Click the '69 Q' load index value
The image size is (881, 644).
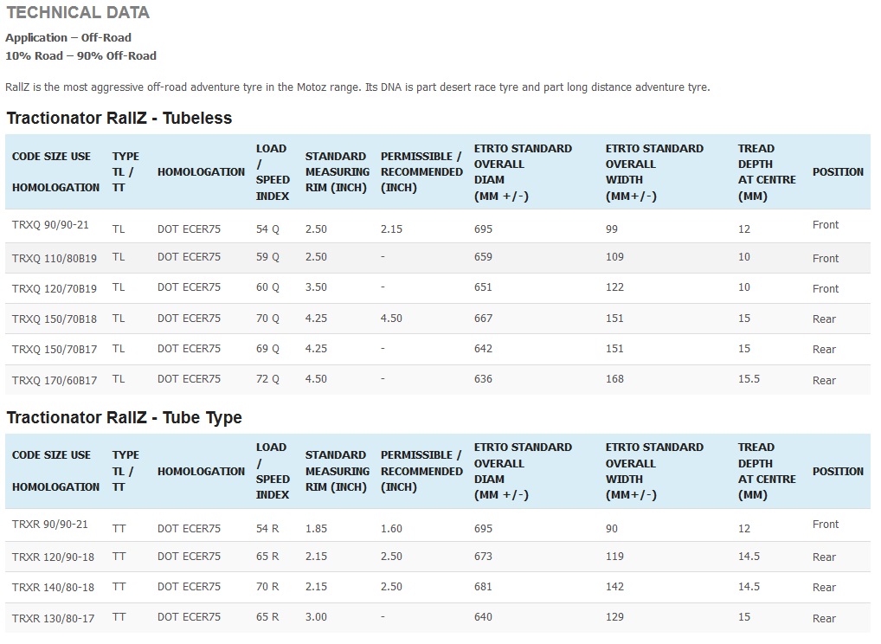(268, 349)
